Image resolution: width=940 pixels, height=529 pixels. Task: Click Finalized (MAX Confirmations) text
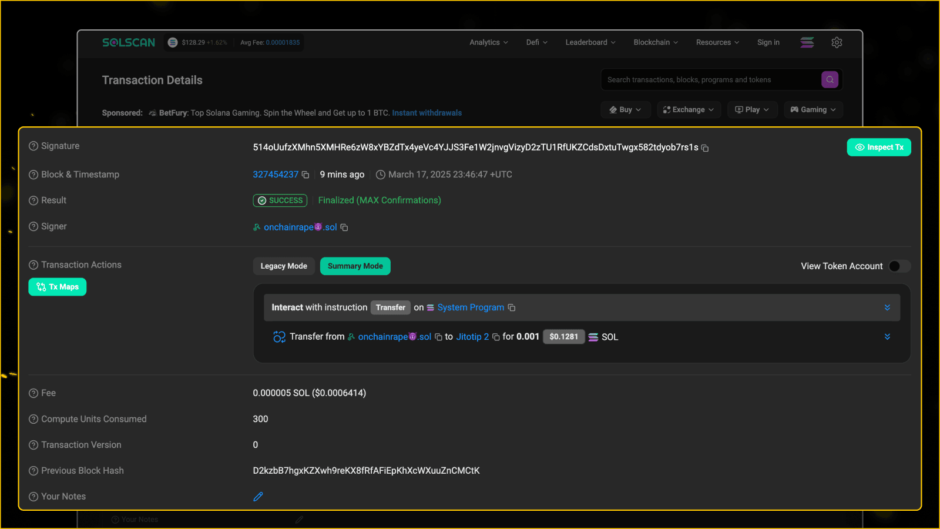380,200
